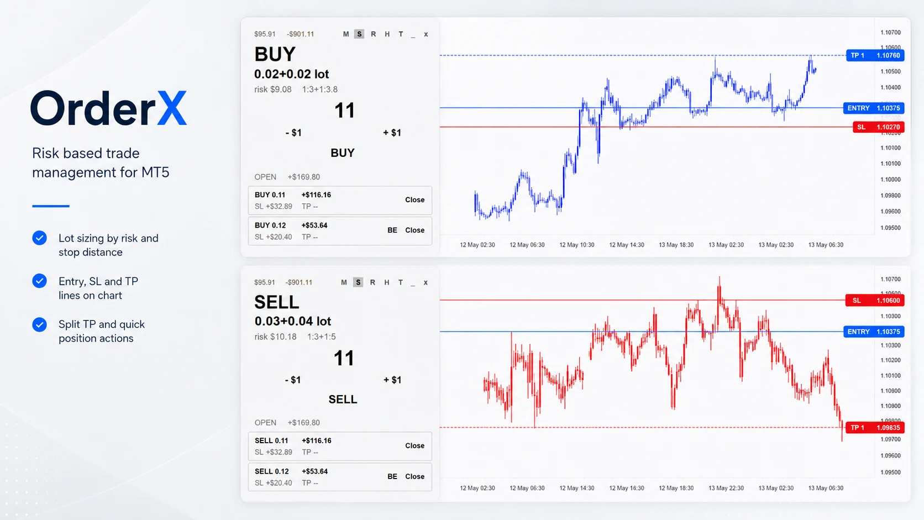This screenshot has height=520, width=924.
Task: Select the M mode in BUY panel header
Action: (x=346, y=34)
